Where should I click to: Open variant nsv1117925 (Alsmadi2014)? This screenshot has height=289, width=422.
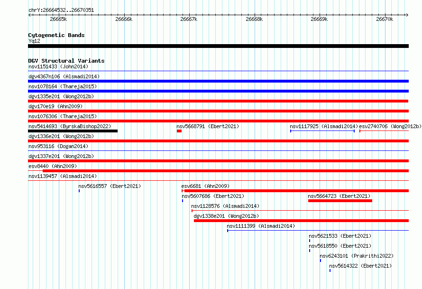(x=324, y=126)
